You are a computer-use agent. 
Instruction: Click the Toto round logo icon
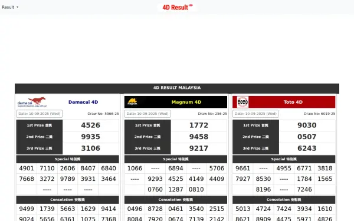[x=242, y=102]
